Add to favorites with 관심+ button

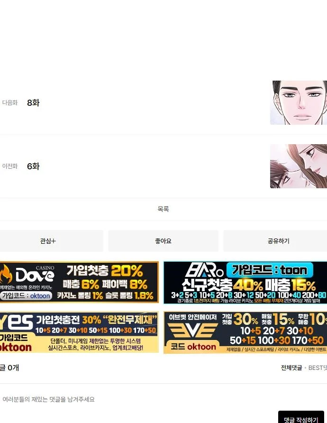click(48, 241)
